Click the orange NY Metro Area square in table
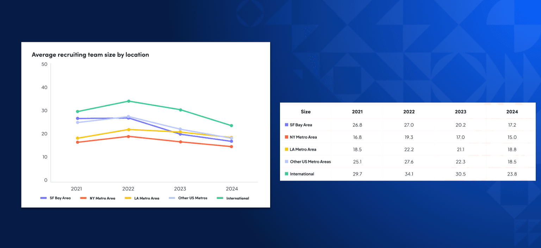 click(286, 137)
